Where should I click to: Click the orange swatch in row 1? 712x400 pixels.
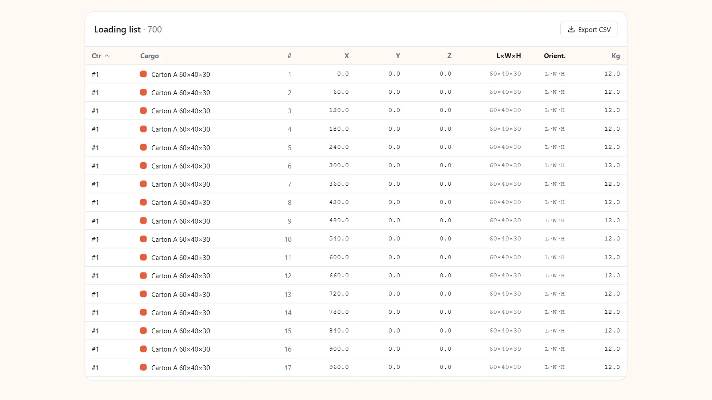coord(143,74)
